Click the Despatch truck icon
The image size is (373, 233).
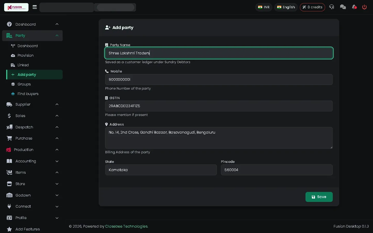9,127
